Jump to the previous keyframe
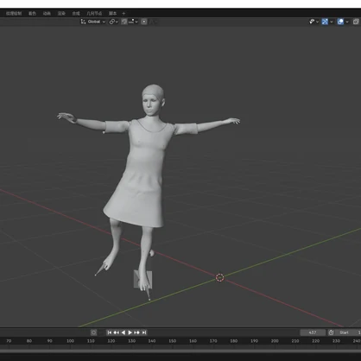The image size is (361, 361). [x=117, y=332]
